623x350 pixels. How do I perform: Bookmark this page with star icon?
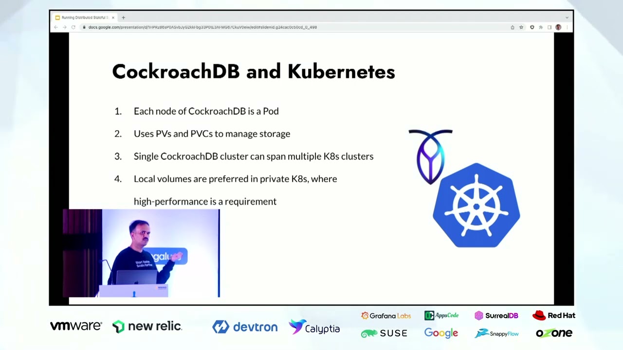(521, 27)
